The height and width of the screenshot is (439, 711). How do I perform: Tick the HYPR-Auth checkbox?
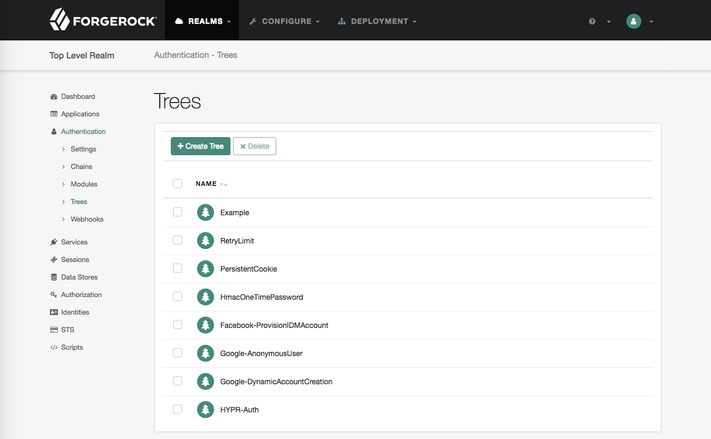(x=178, y=409)
